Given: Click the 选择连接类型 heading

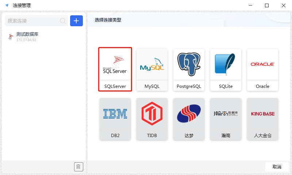Looking at the screenshot, I should (x=108, y=20).
